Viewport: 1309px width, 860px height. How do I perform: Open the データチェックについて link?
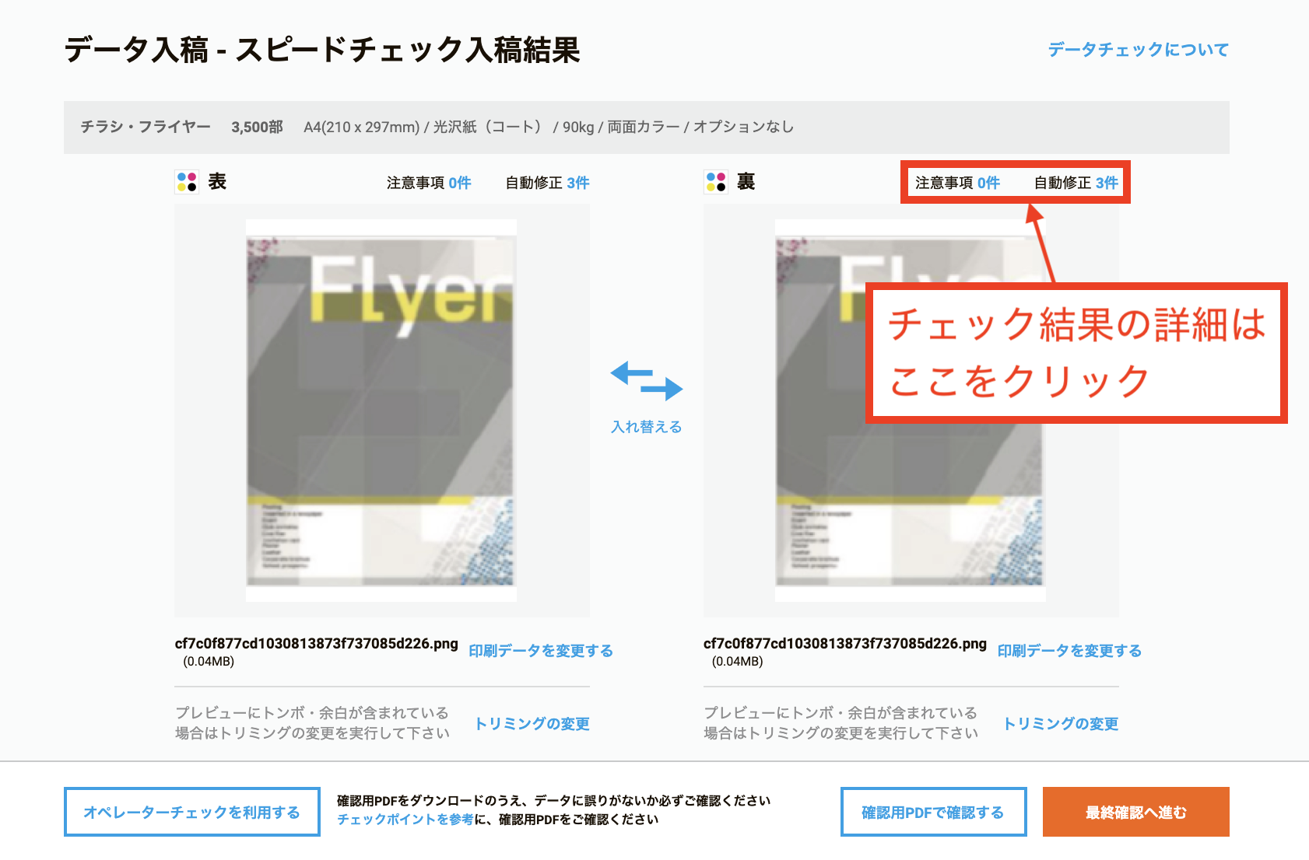pos(1138,50)
